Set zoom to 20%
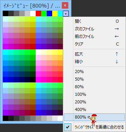Image resolution: width=126 pixels, height=132 pixels. 94,72
